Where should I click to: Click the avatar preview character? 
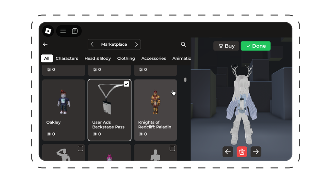pyautogui.click(x=242, y=105)
